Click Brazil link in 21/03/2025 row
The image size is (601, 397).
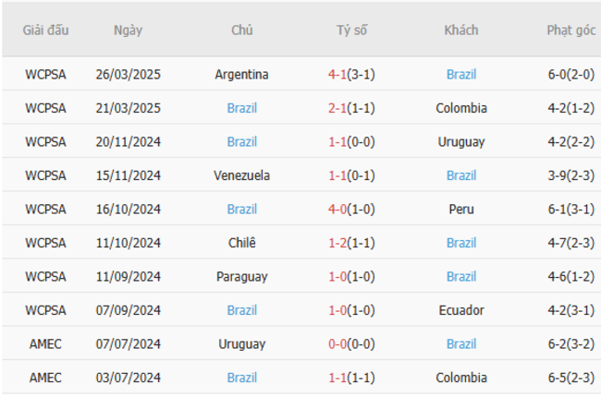[242, 108]
